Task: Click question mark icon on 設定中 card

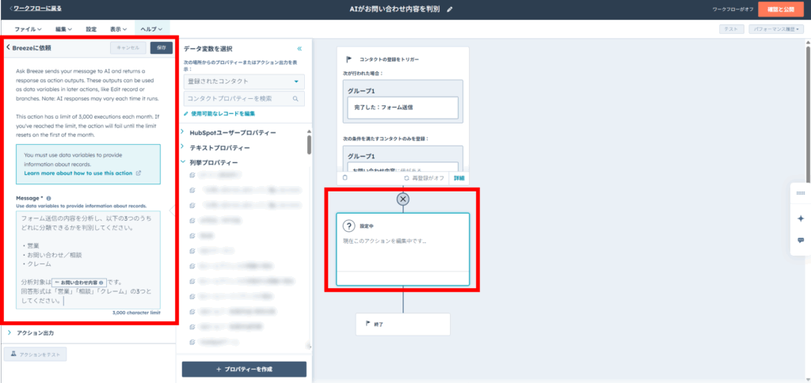Action: pyautogui.click(x=349, y=226)
